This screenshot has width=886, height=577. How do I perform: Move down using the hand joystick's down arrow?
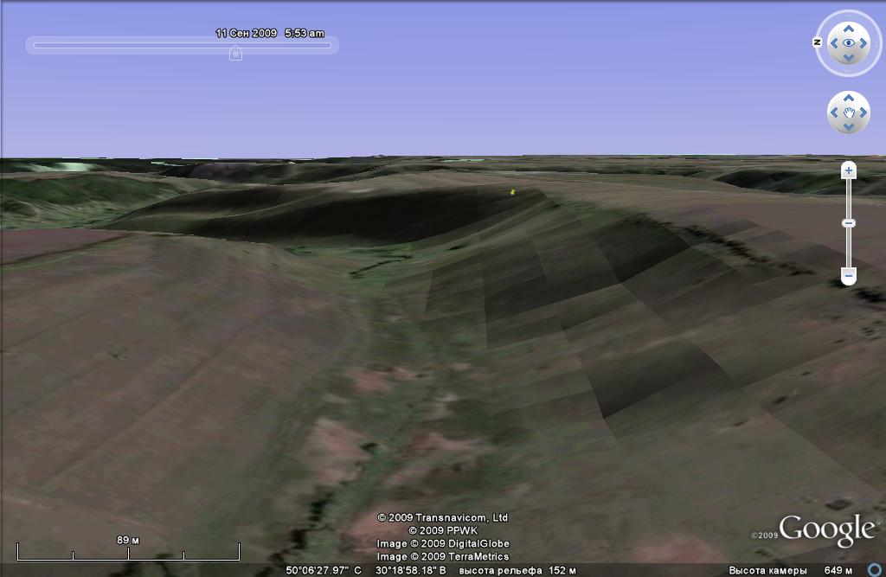[x=849, y=127]
